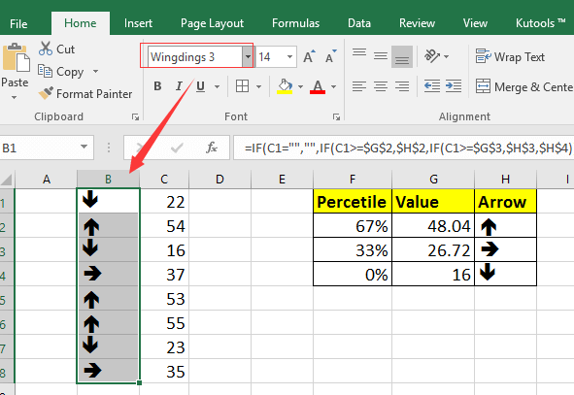This screenshot has width=574, height=395.
Task: Toggle Underline formatting
Action: [x=200, y=86]
